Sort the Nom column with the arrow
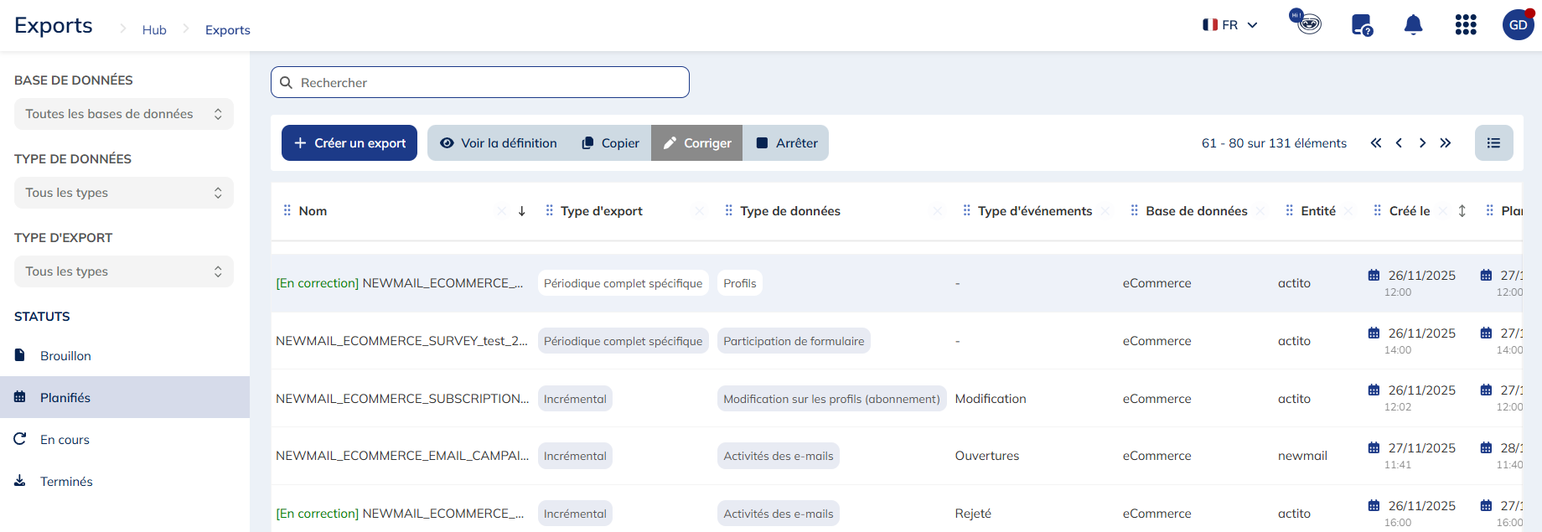Screen dimensions: 1542x532 click(522, 211)
